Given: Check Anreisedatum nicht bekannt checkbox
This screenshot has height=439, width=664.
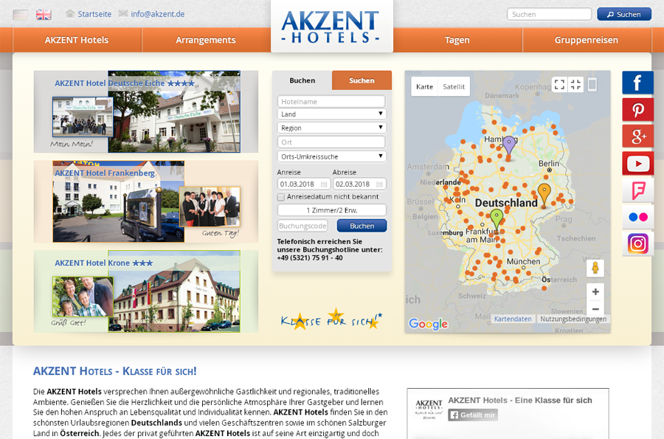Looking at the screenshot, I should (281, 197).
